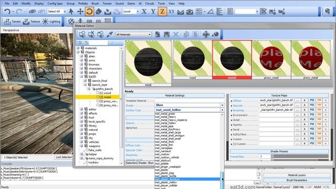Image resolution: width=336 pixels, height=189 pixels.
Task: Click the add new material icon
Action: (157, 34)
